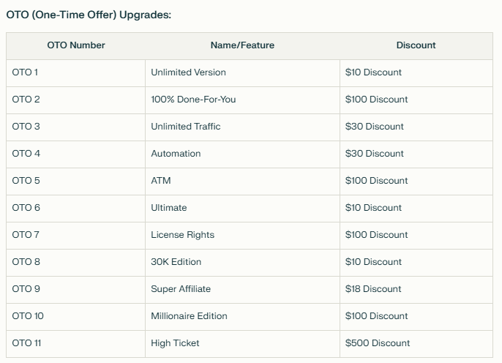Select the Automation feature cell
Viewport: 502px width, 363px height.
tap(242, 154)
